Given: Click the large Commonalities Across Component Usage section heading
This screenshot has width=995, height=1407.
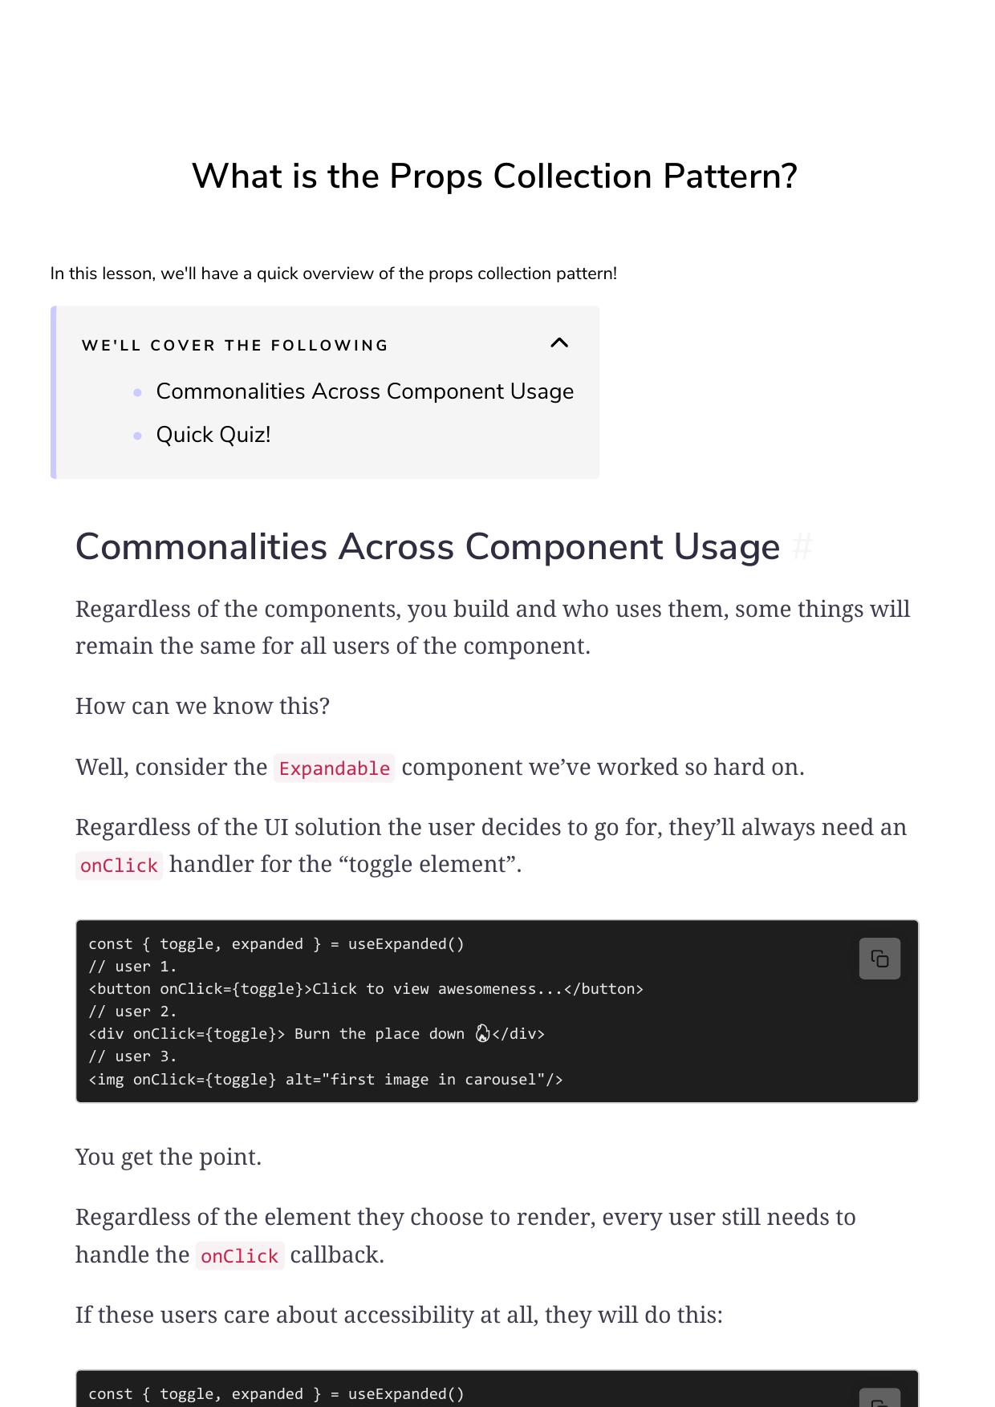Looking at the screenshot, I should [427, 547].
